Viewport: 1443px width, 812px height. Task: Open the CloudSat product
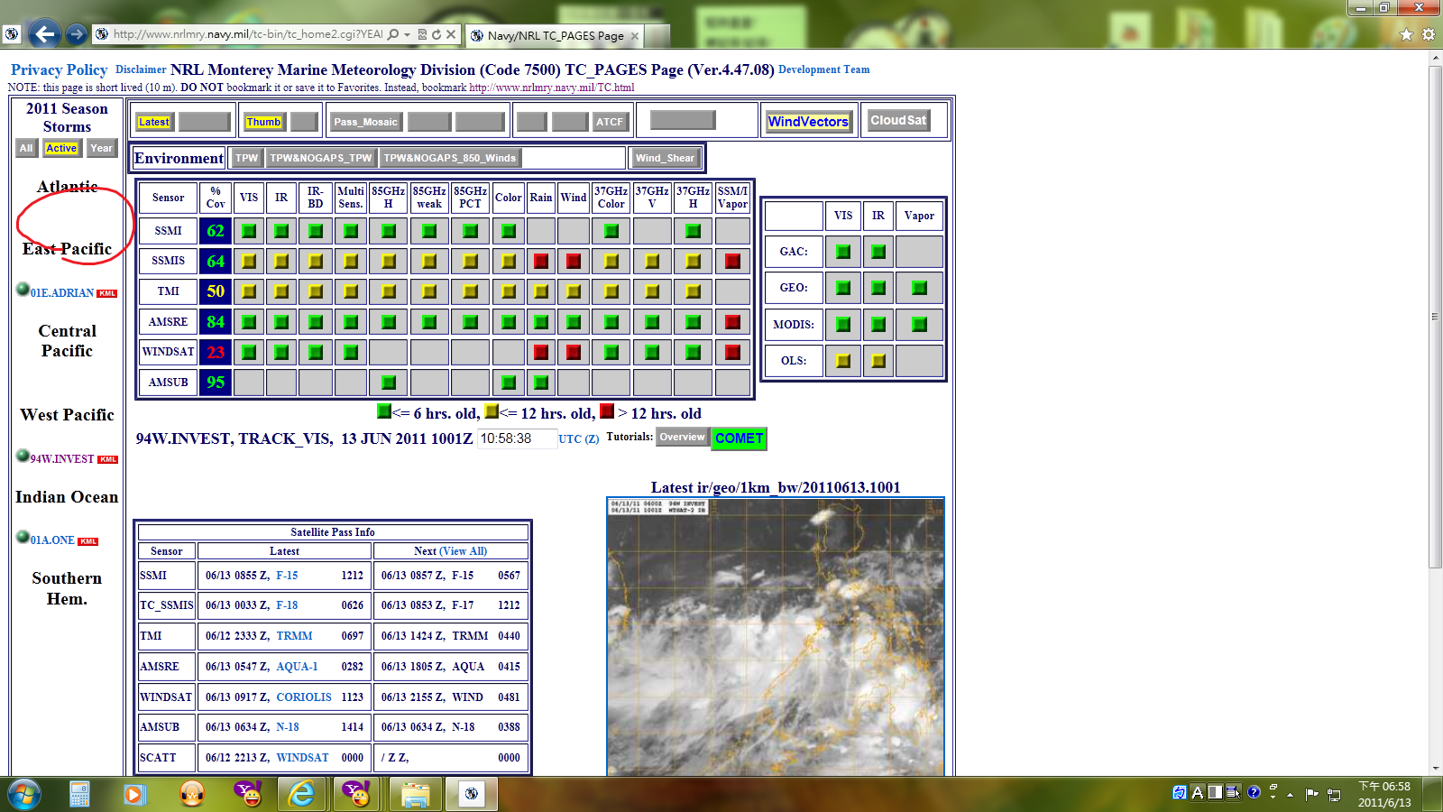pos(898,120)
